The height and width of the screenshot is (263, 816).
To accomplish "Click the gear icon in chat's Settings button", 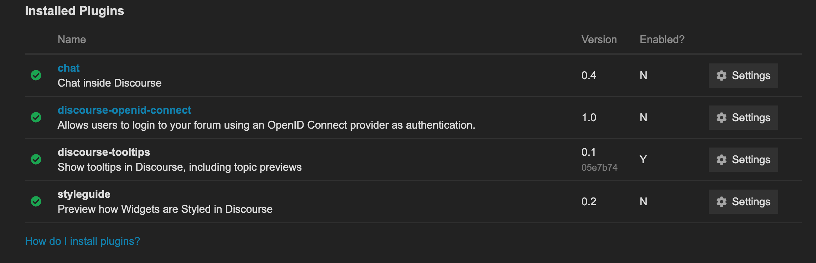I will [x=722, y=76].
